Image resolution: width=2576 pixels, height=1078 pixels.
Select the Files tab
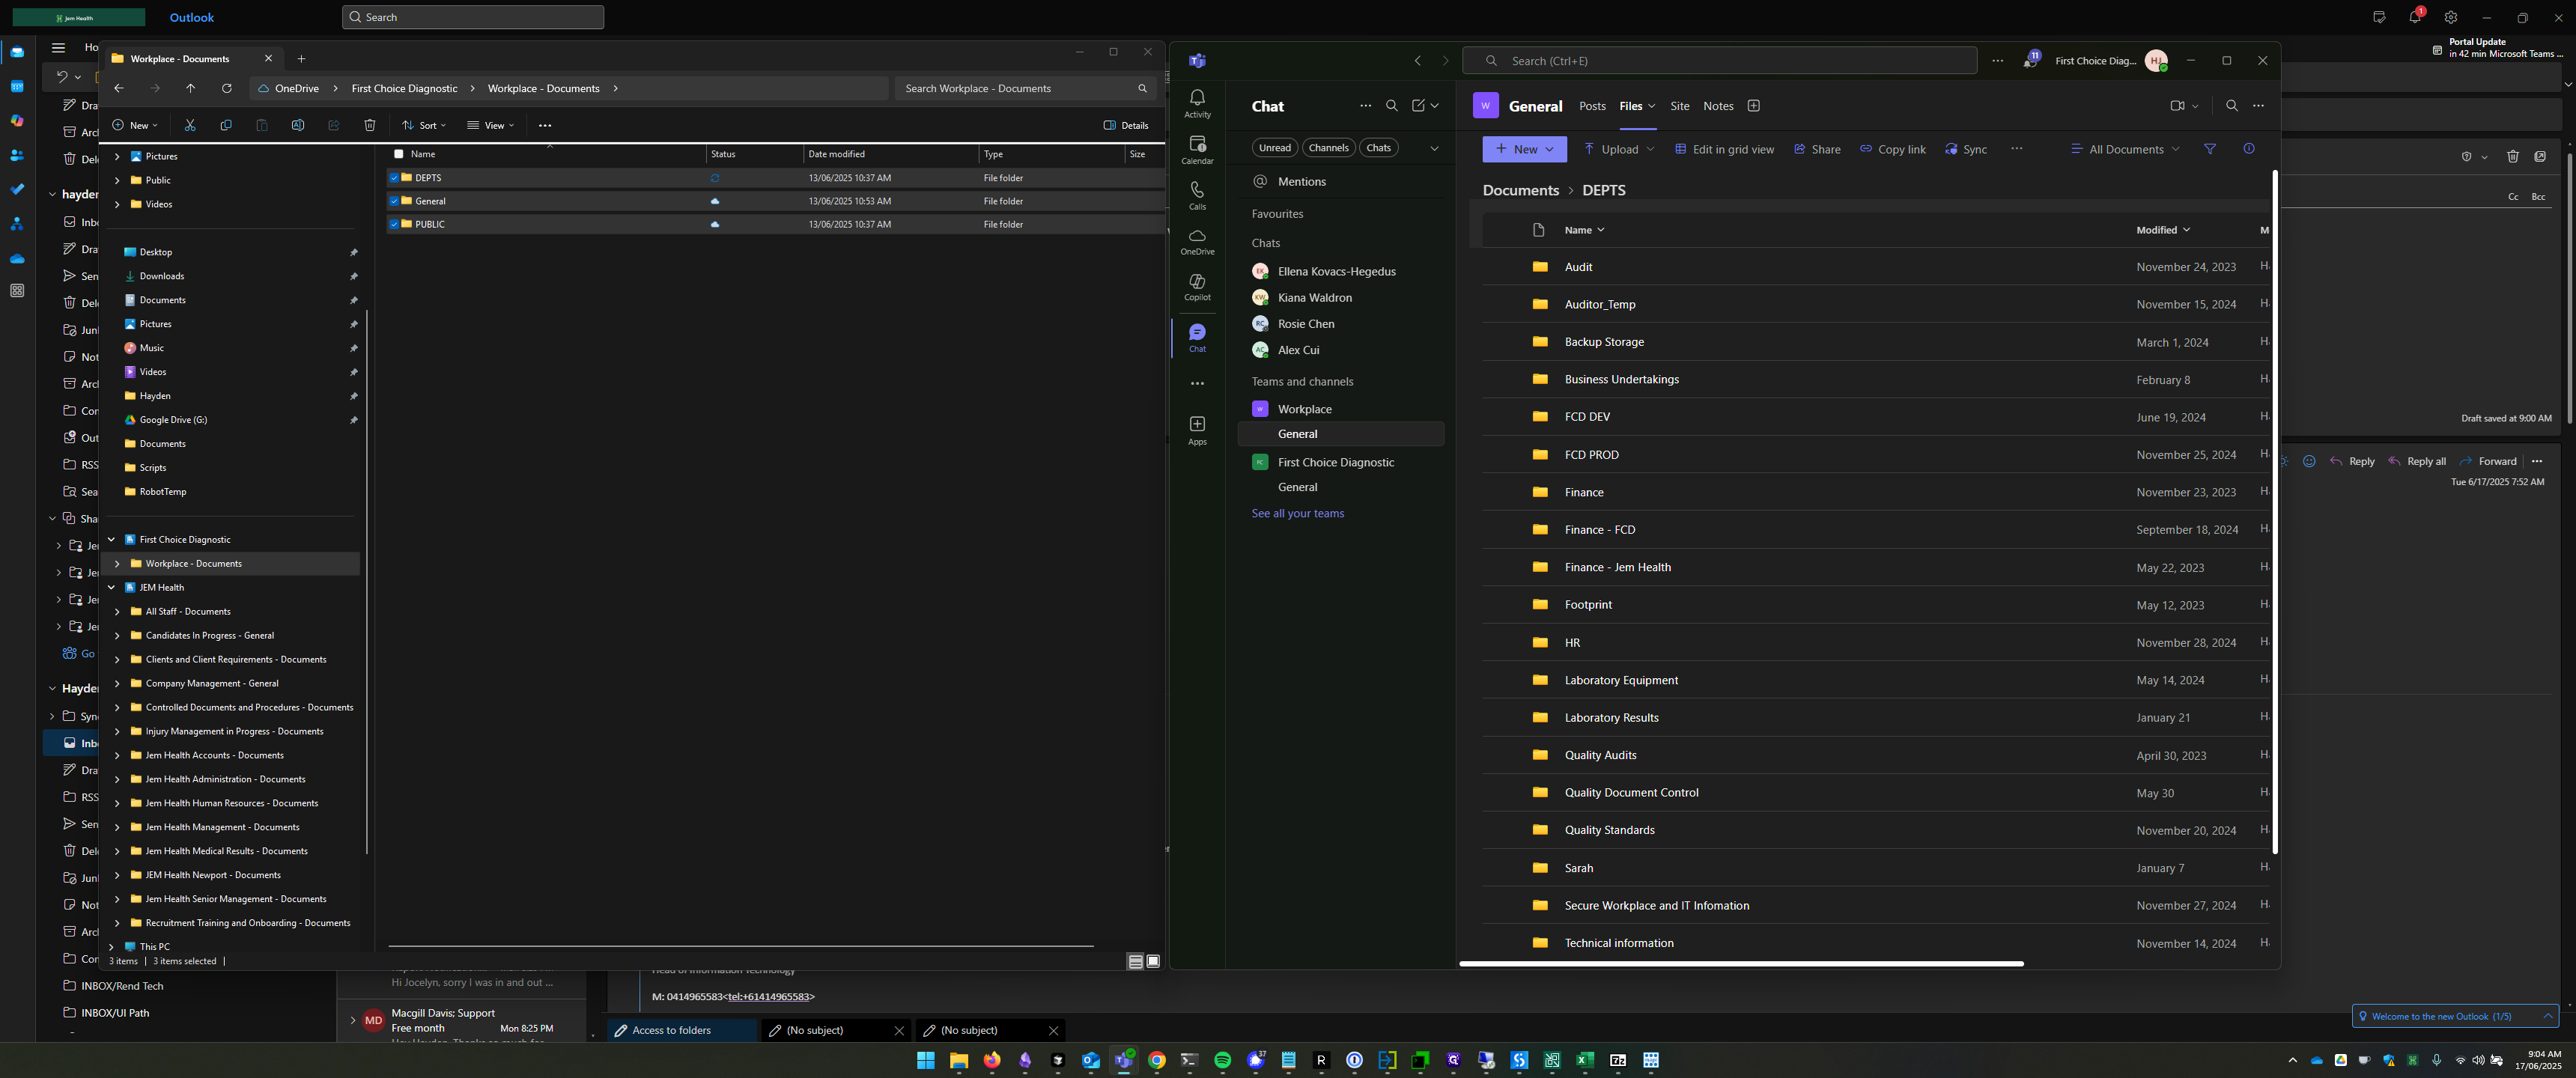coord(1631,106)
